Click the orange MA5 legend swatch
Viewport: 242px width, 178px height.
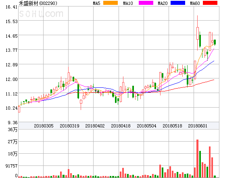click(111, 3)
